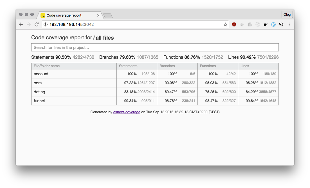This screenshot has height=188, width=310.
Task: Click the all files heading text
Action: 105,38
